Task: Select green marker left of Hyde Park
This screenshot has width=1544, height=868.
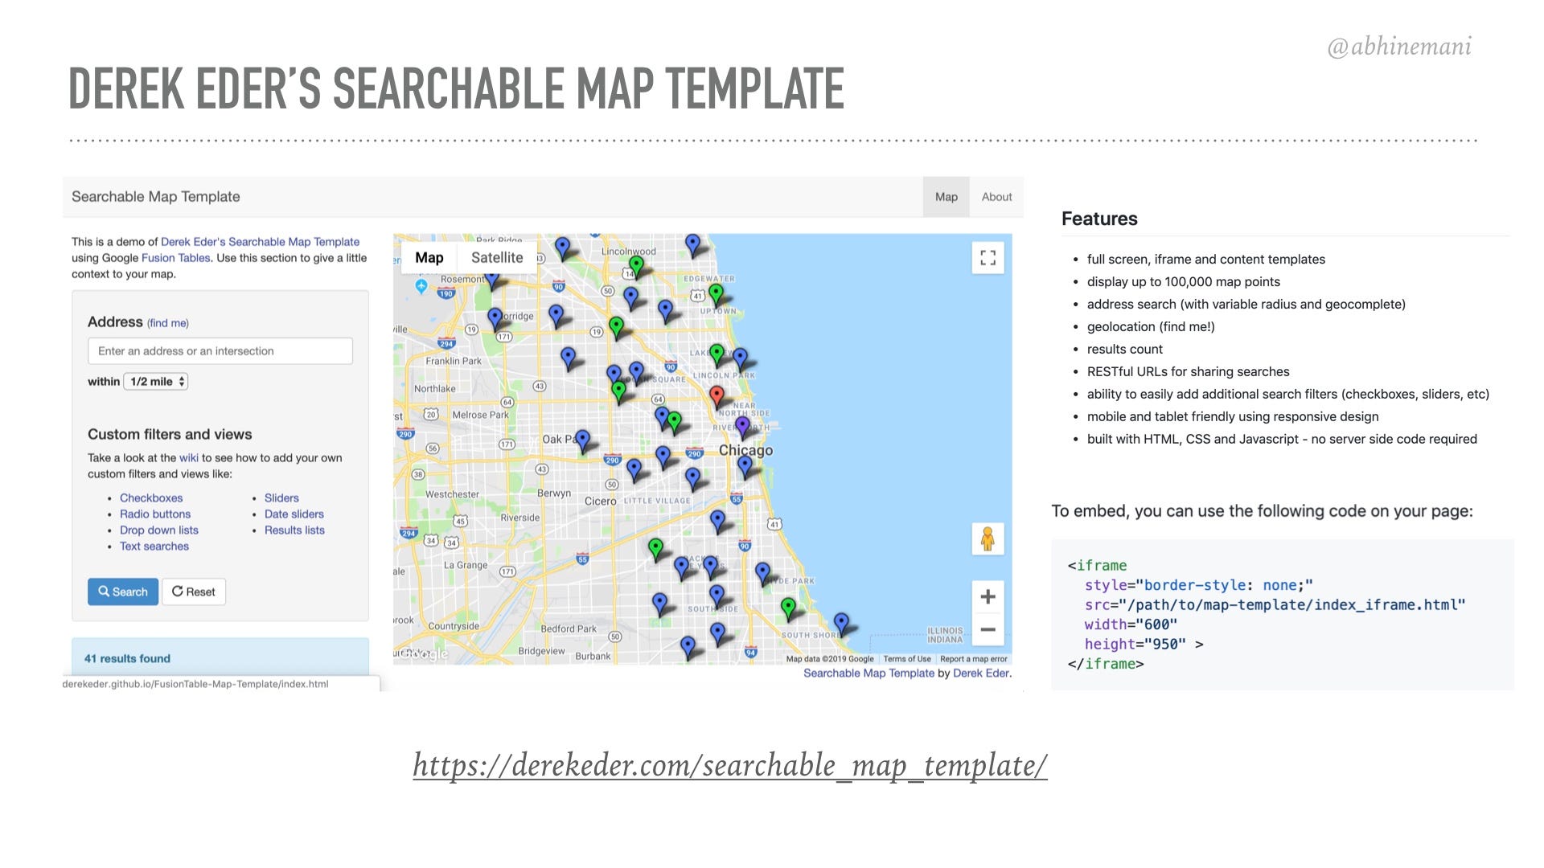Action: [656, 549]
